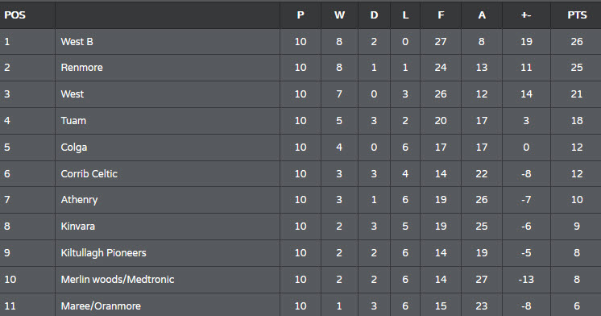The height and width of the screenshot is (316, 601).
Task: Open Kiltullagh Pioneers team entry
Action: [x=103, y=253]
